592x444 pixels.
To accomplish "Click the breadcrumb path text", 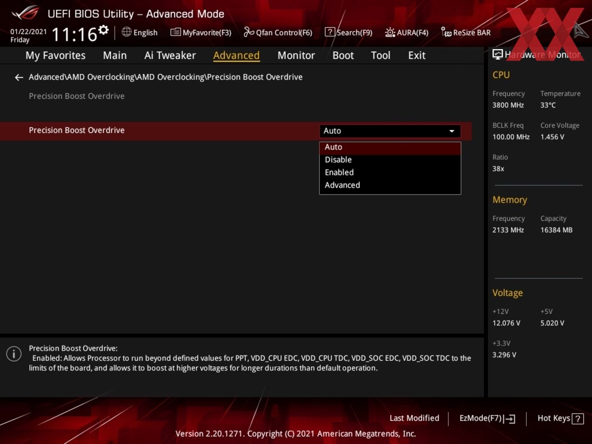I will click(x=165, y=77).
